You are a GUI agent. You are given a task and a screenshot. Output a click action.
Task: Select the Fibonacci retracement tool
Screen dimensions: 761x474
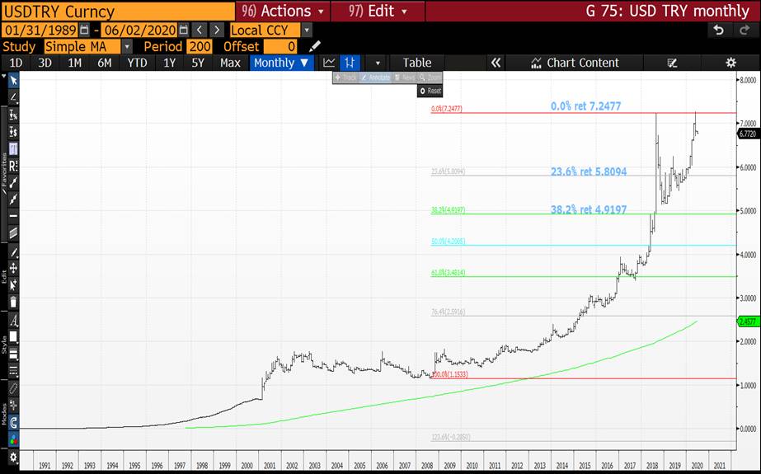[13, 148]
